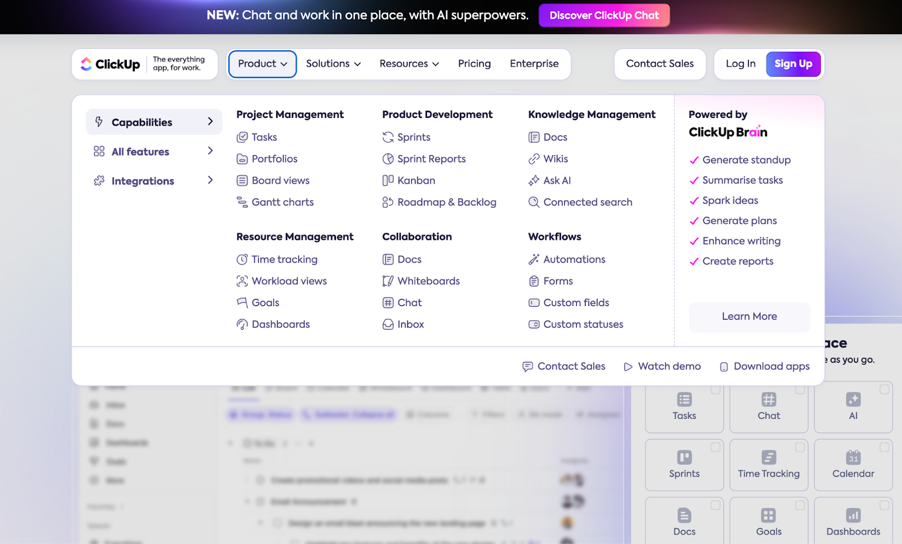This screenshot has width=902, height=544.
Task: Collapse the Product dropdown menu
Action: tap(263, 64)
